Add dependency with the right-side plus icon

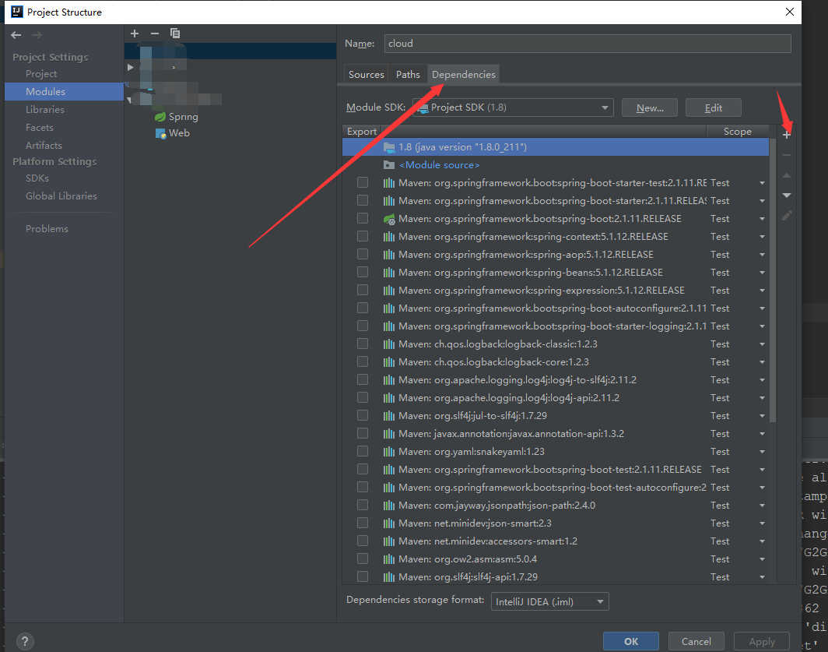point(786,135)
